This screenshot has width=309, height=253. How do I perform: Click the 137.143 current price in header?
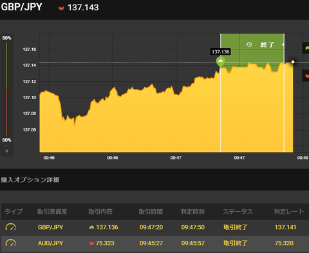[83, 8]
